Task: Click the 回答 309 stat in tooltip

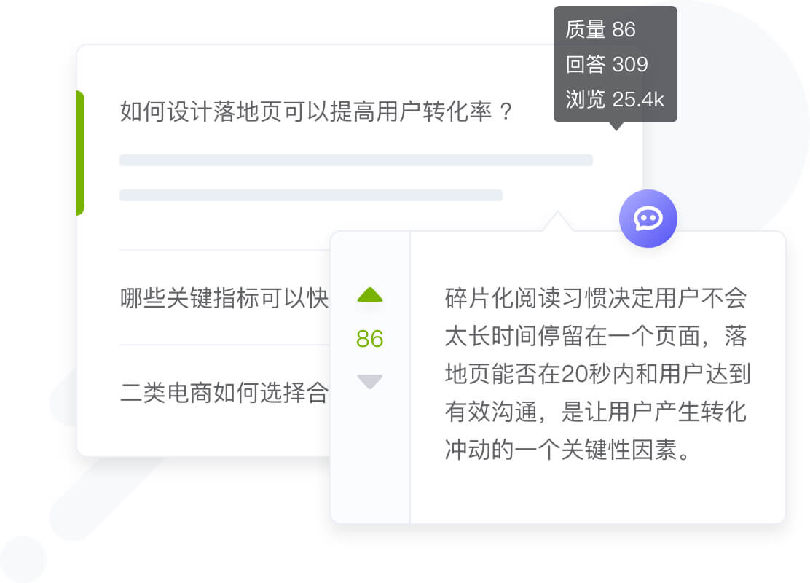Action: 607,64
